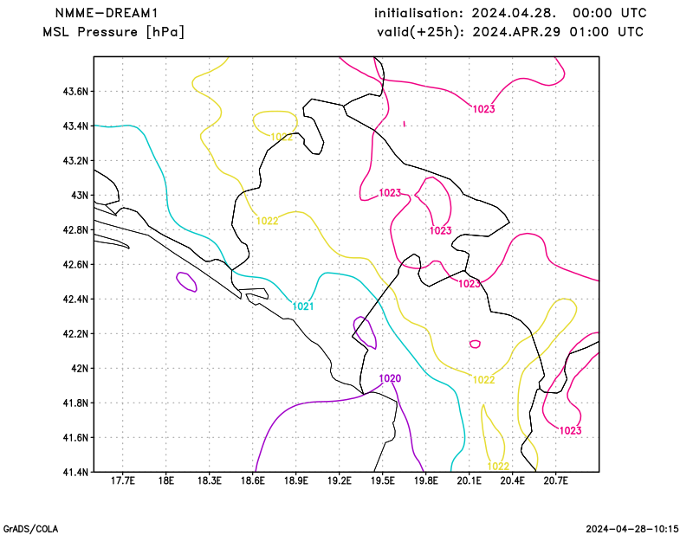This screenshot has width=693, height=535.
Task: Select the 18.9E longitude label
Action: [296, 481]
